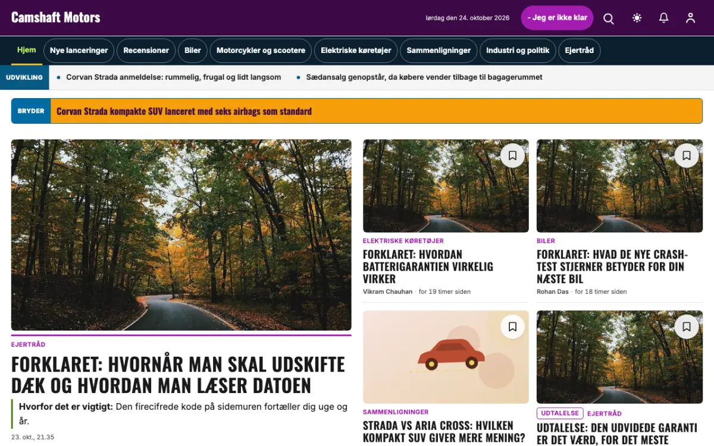Click the "- Jeg er ikke klar" button
This screenshot has height=446, width=714.
pos(557,18)
